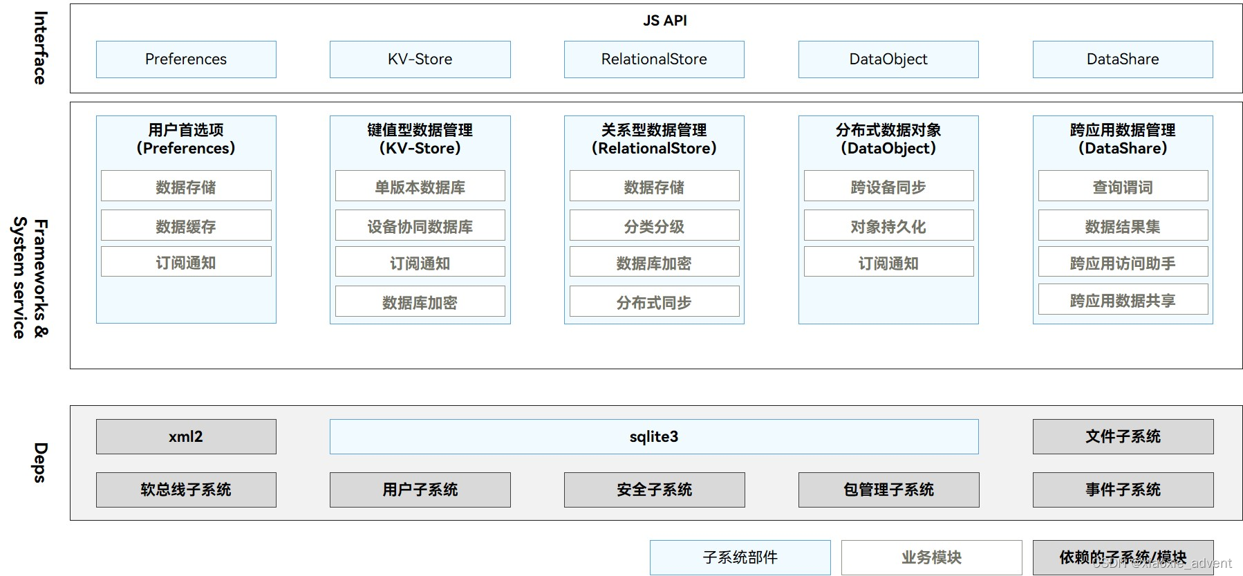Click the '用户子系统' dependency box
The image size is (1243, 576).
click(420, 490)
